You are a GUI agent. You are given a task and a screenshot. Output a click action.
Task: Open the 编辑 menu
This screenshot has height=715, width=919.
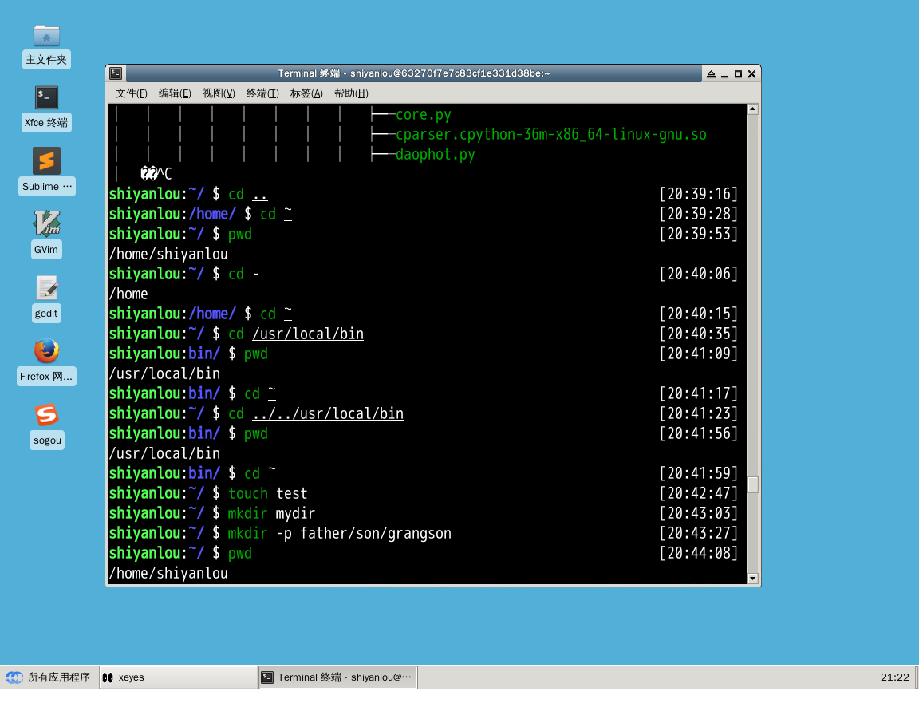(174, 93)
